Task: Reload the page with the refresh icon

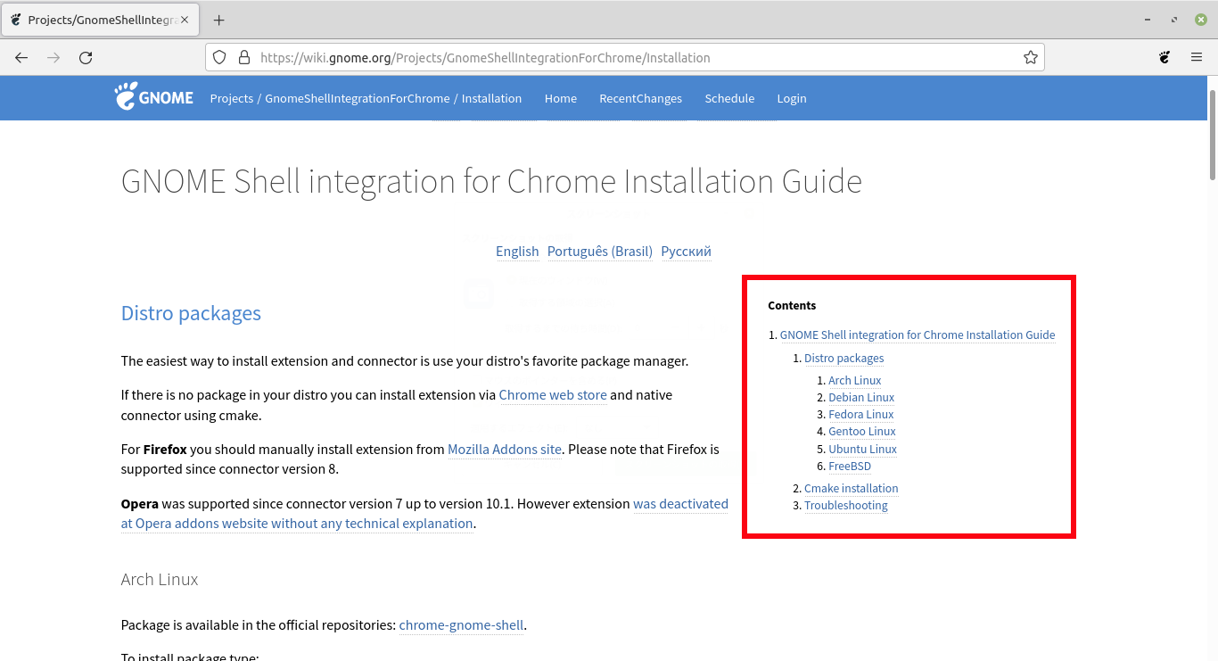Action: tap(86, 57)
